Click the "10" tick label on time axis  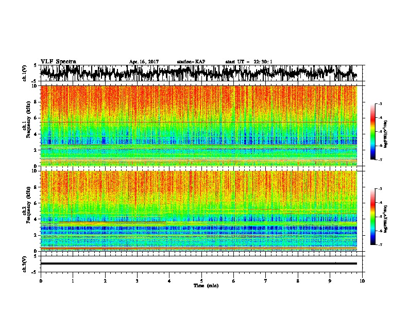[x=362, y=281]
